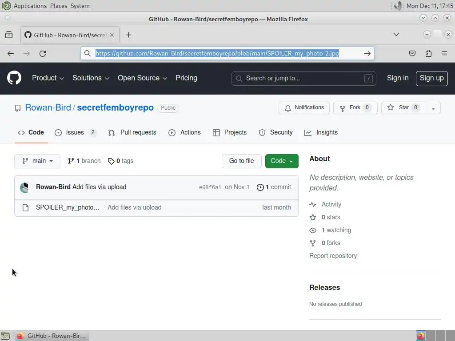Click GitHub taskbar window button
Image resolution: width=455 pixels, height=341 pixels.
(x=52, y=336)
